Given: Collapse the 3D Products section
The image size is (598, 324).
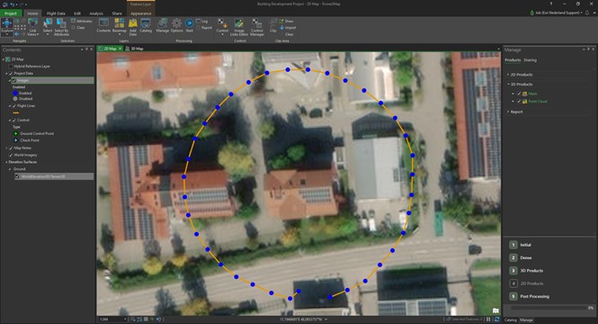Looking at the screenshot, I should pos(508,84).
